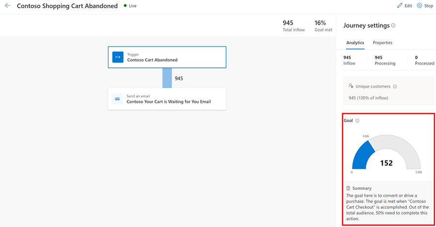
Task: Select the Analytics tab
Action: point(355,43)
